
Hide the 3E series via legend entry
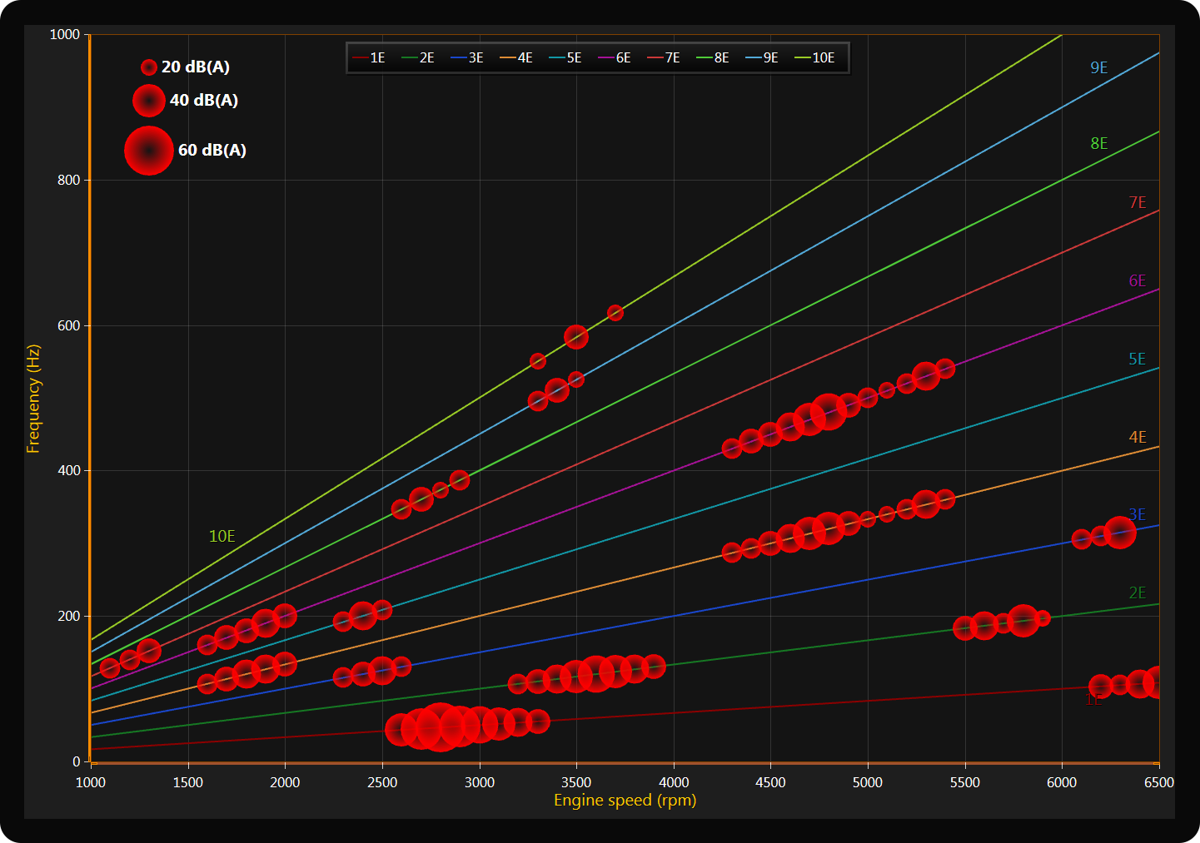467,58
